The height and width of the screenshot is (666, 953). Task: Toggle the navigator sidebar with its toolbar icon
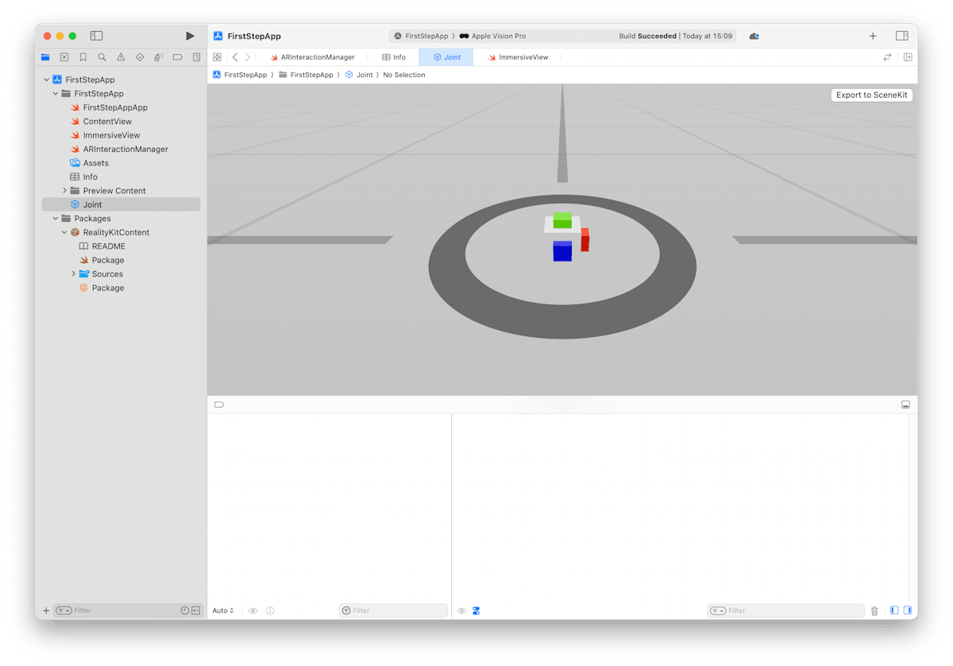point(96,36)
